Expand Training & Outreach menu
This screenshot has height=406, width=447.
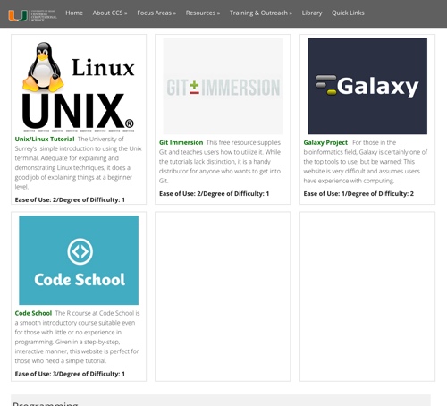[x=261, y=13]
